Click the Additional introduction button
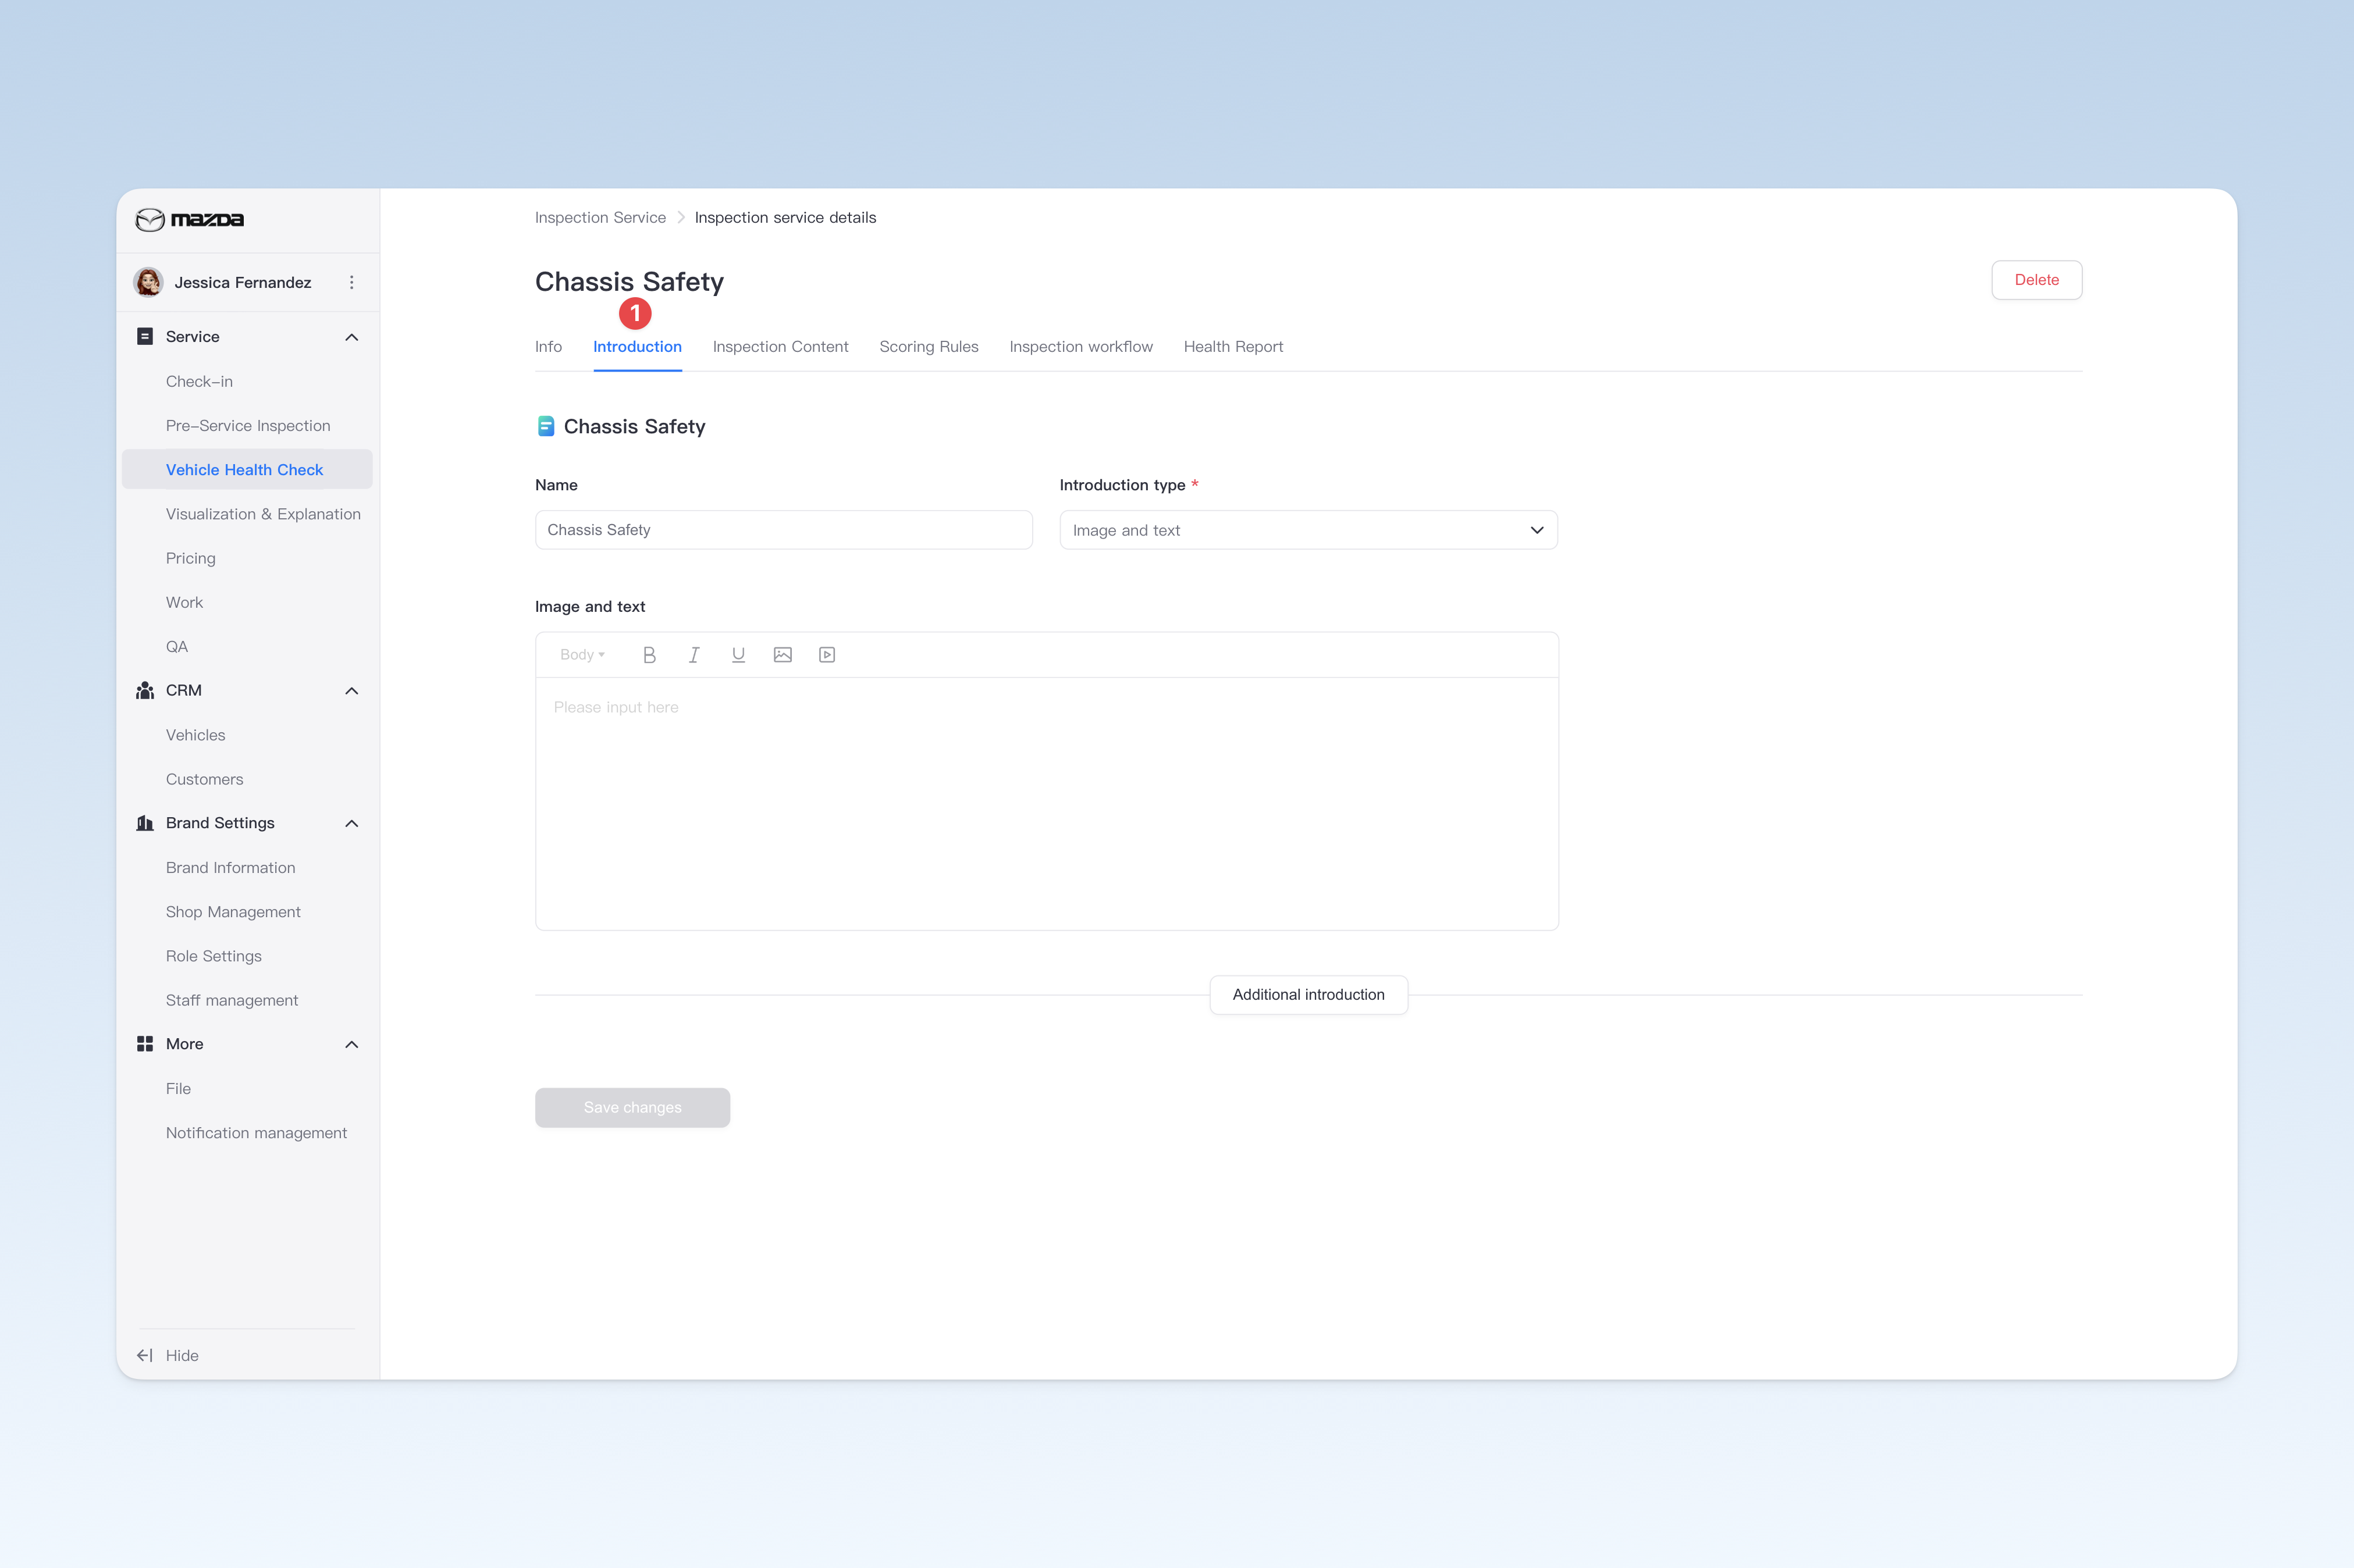This screenshot has height=1568, width=2354. click(1308, 995)
